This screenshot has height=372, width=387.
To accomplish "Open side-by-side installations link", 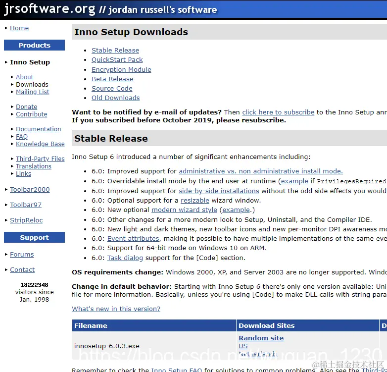I will click(x=219, y=191).
